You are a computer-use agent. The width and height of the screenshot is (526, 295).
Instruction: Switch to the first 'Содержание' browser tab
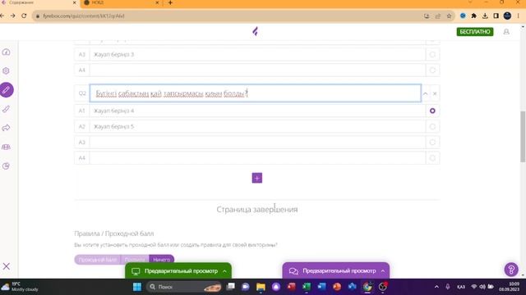click(39, 2)
